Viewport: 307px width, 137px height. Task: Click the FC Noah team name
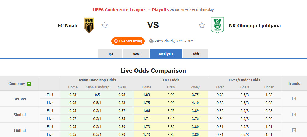[x=68, y=26]
